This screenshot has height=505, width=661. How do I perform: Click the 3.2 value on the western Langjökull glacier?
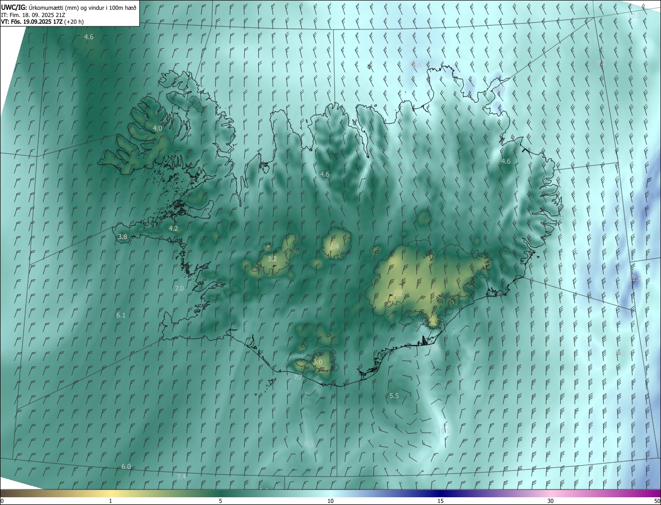[272, 259]
